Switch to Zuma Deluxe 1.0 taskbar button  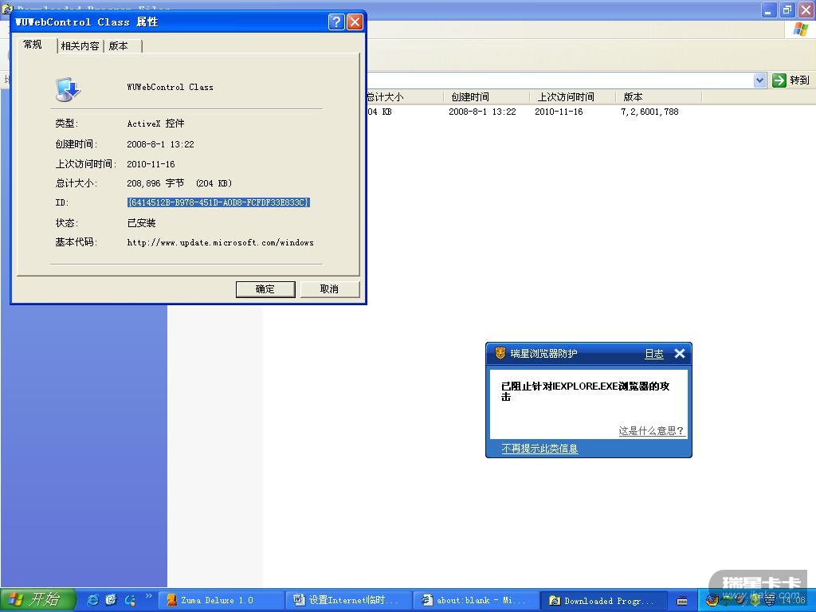tap(222, 601)
